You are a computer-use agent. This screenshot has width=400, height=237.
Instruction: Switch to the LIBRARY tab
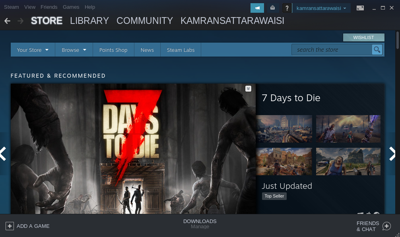pyautogui.click(x=89, y=21)
